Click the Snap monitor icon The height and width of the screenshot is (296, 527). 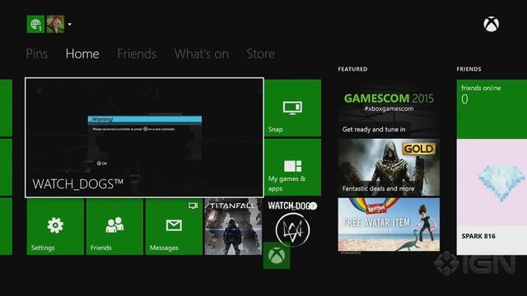click(292, 108)
